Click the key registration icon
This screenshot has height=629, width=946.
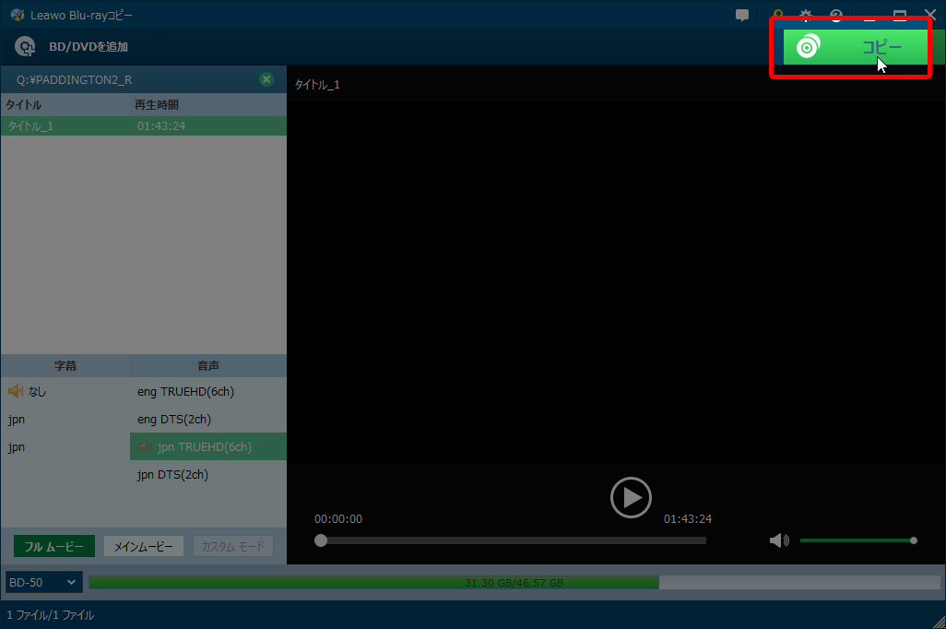[778, 16]
